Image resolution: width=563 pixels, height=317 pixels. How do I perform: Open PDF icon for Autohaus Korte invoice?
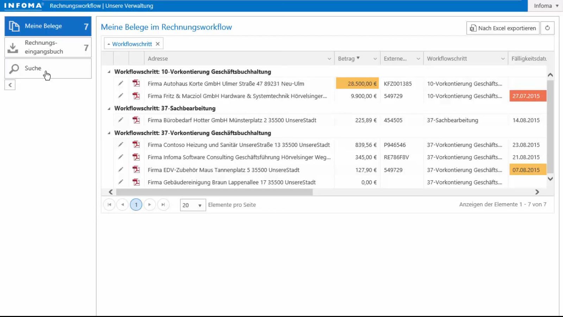[x=136, y=83]
